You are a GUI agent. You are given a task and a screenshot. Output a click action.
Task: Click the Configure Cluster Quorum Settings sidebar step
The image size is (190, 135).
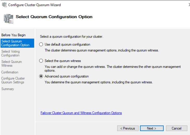(x=13, y=80)
